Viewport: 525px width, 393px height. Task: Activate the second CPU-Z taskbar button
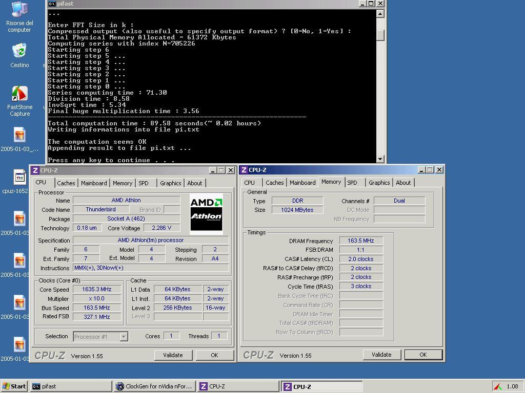click(322, 387)
